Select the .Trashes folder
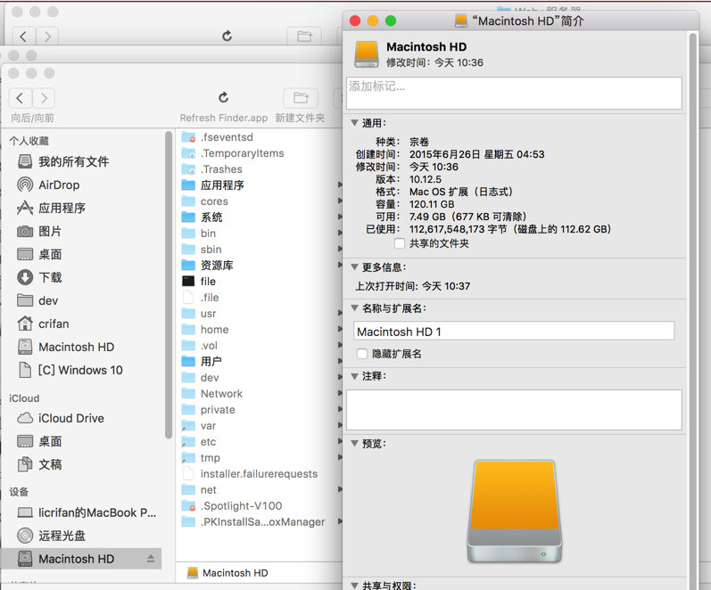 (211, 169)
